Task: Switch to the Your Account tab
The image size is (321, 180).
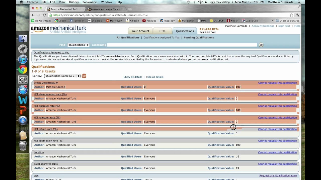Action: tap(140, 31)
